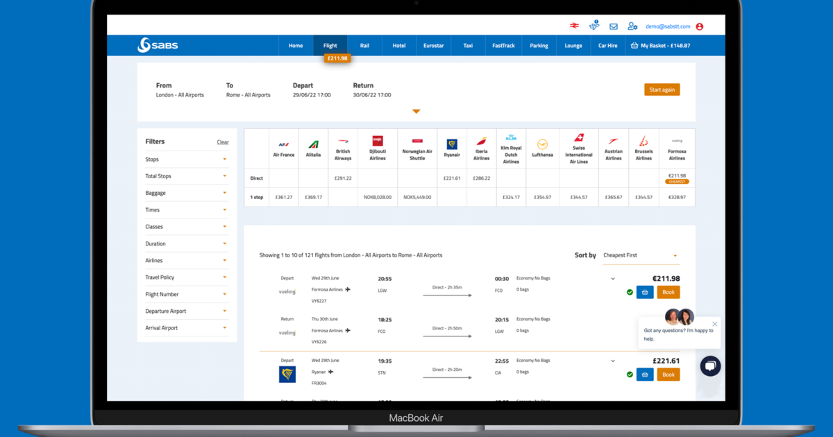This screenshot has width=833, height=437.
Task: Add the Formosa Airlines flight via the blue basket icon
Action: point(644,292)
